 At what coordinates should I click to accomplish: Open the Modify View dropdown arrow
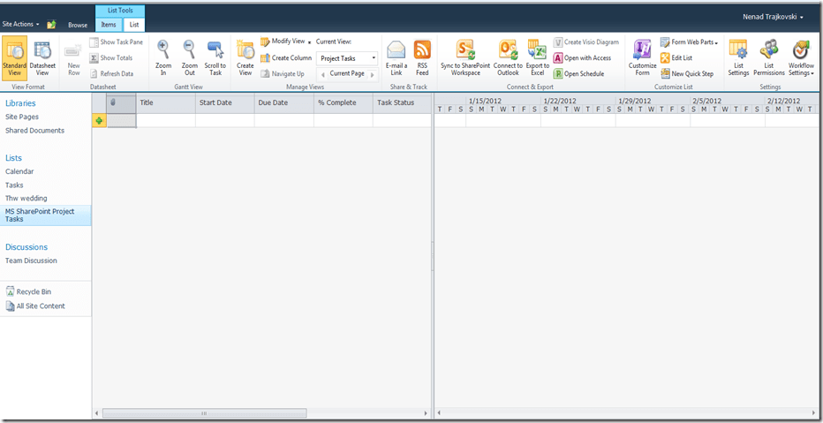coord(309,42)
